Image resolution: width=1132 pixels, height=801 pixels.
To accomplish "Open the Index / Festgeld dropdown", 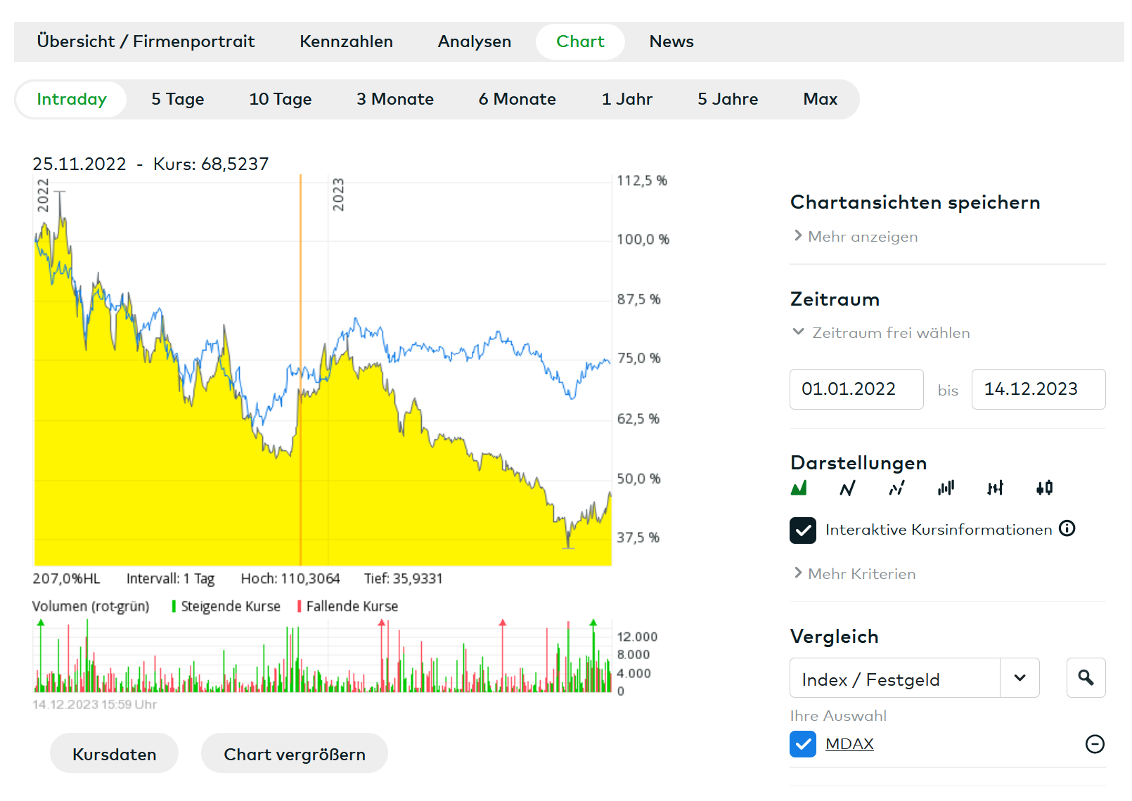I will pyautogui.click(x=1020, y=678).
